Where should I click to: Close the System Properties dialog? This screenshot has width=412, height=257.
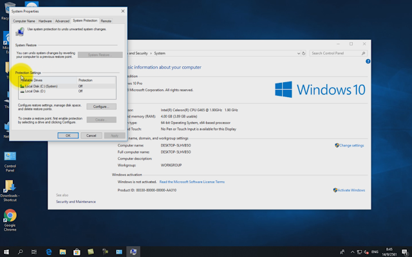123,12
